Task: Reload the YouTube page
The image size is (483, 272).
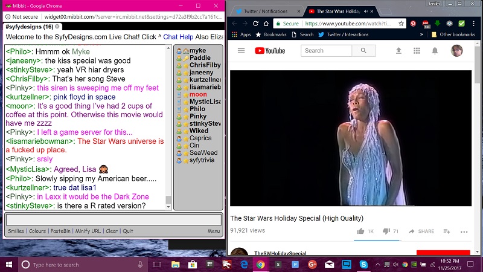Action: pyautogui.click(x=255, y=24)
